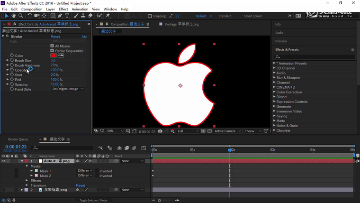Image resolution: width=360 pixels, height=203 pixels.
Task: Choose the Horizontal Type tool
Action: [x=67, y=16]
